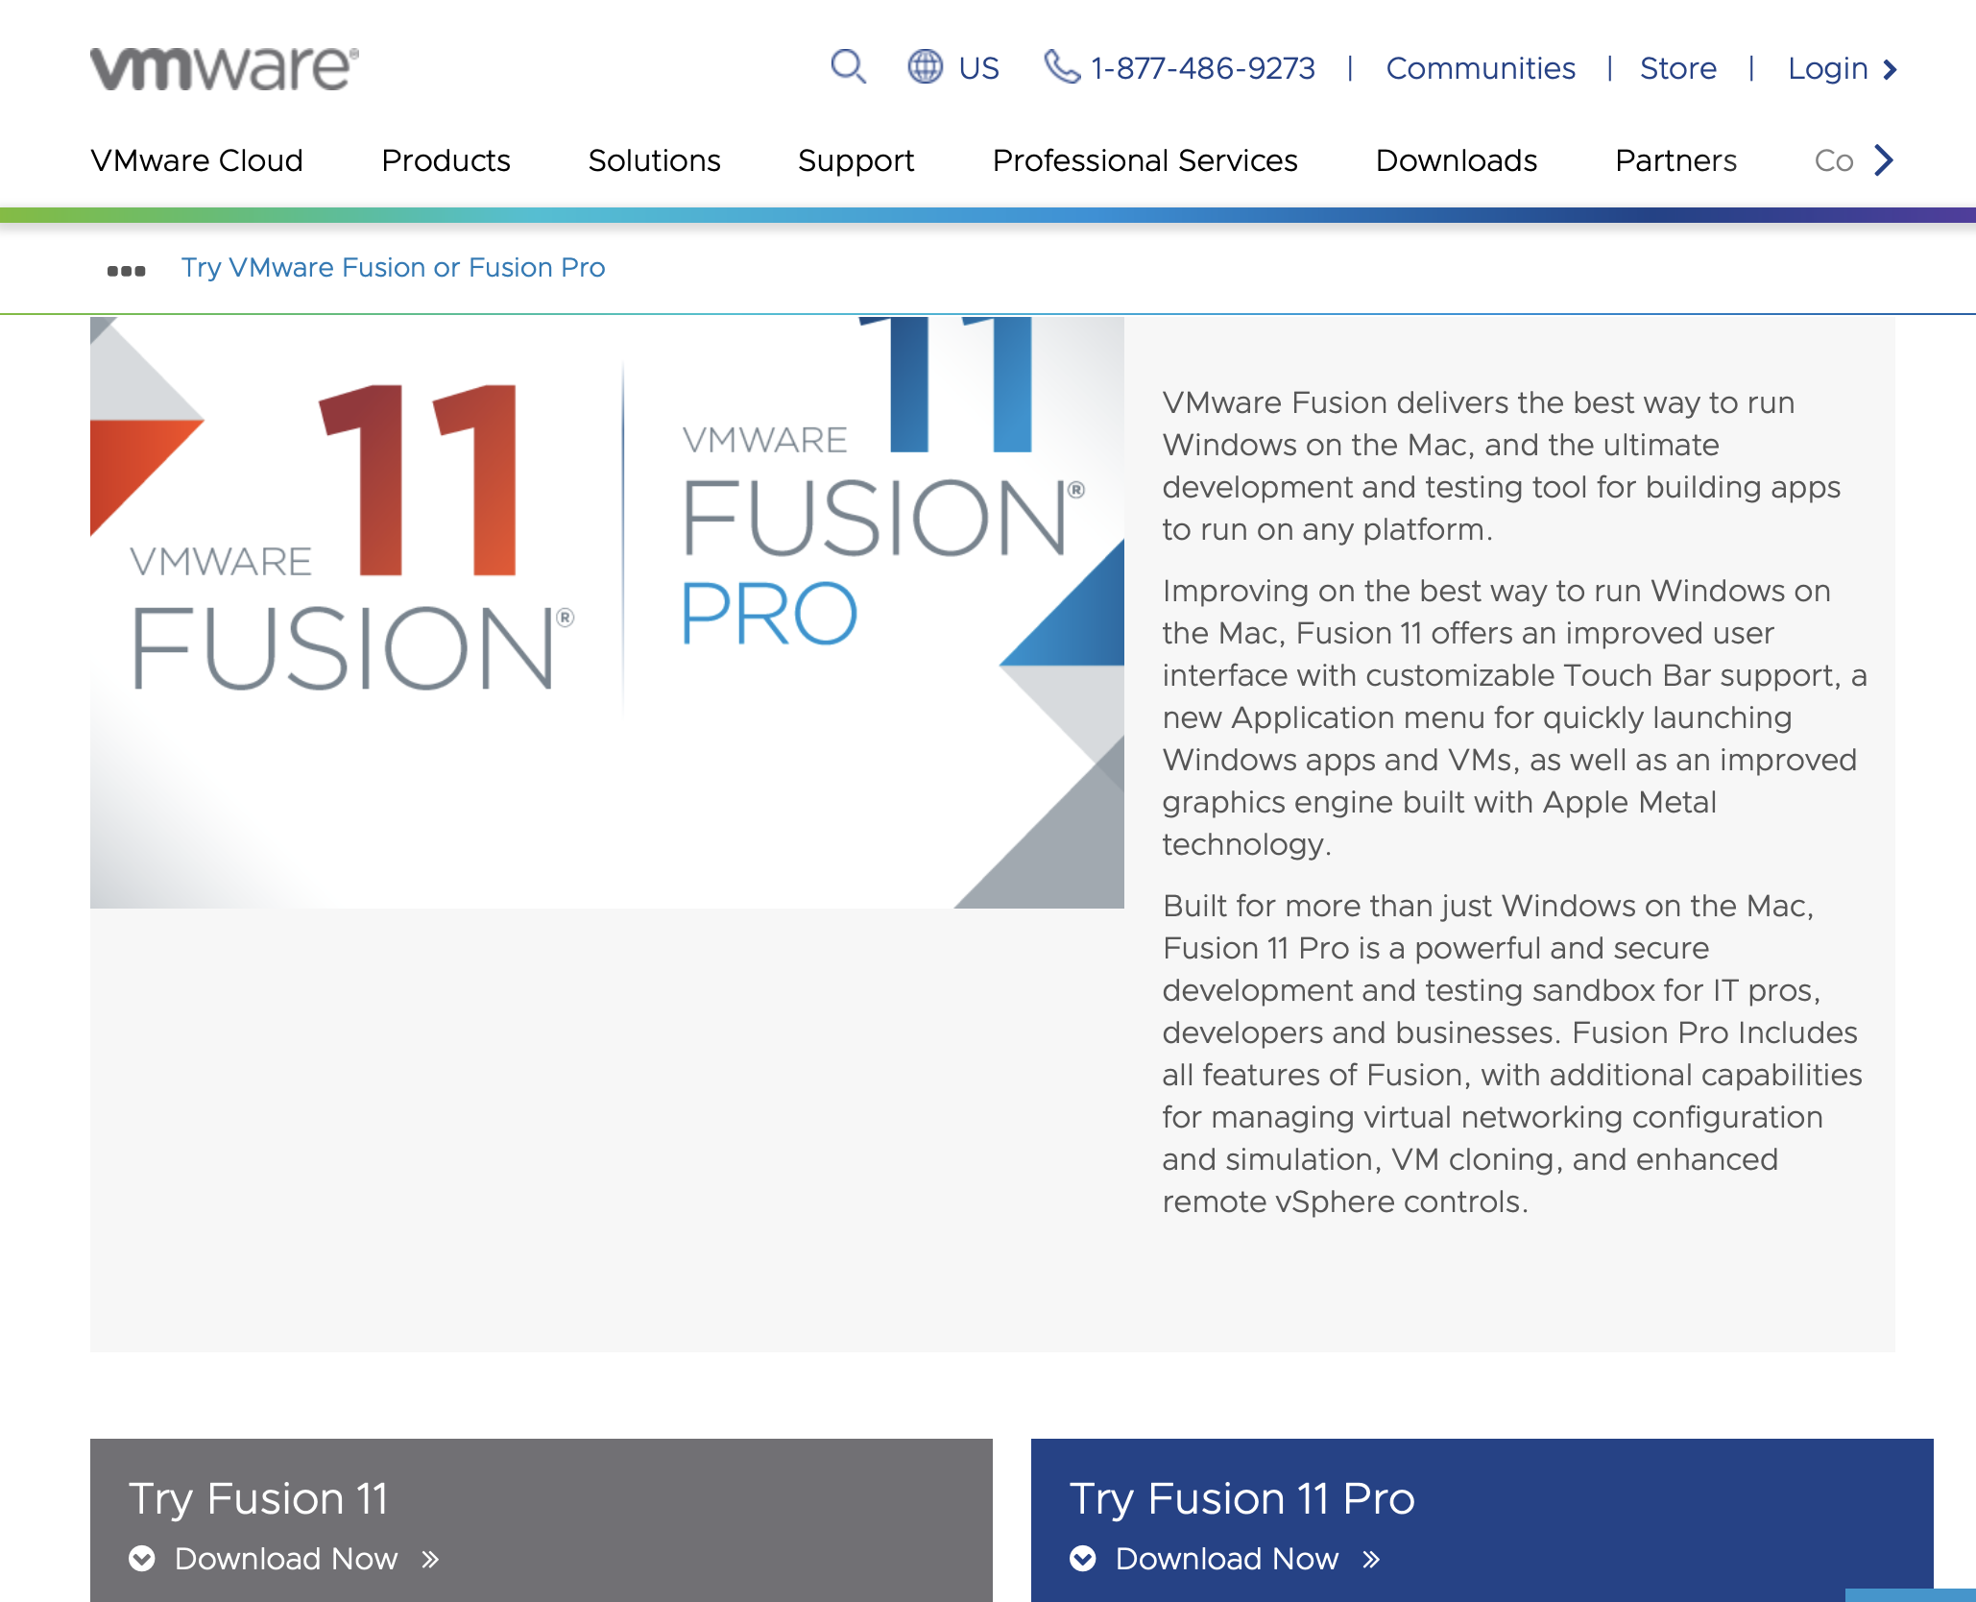Screen dimensions: 1976x1602
Task: Click the download arrow icon for Fusion 11
Action: pos(142,1558)
